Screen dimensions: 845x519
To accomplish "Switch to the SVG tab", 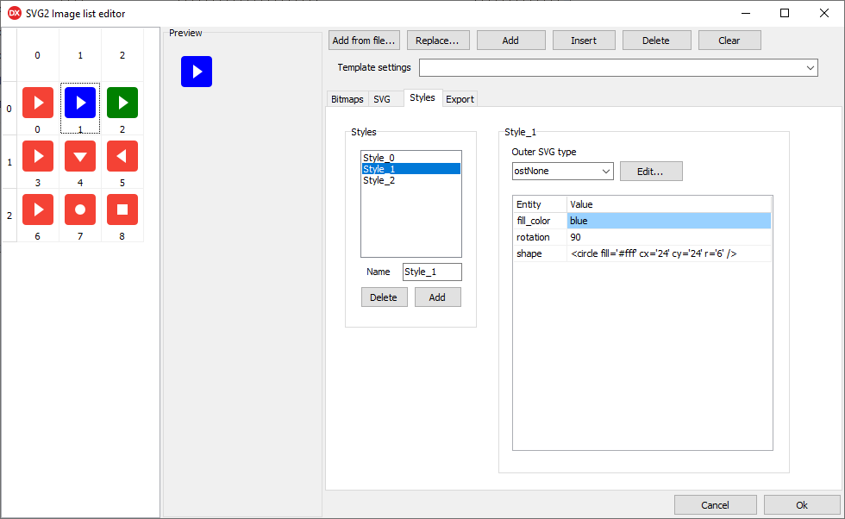I will 382,99.
